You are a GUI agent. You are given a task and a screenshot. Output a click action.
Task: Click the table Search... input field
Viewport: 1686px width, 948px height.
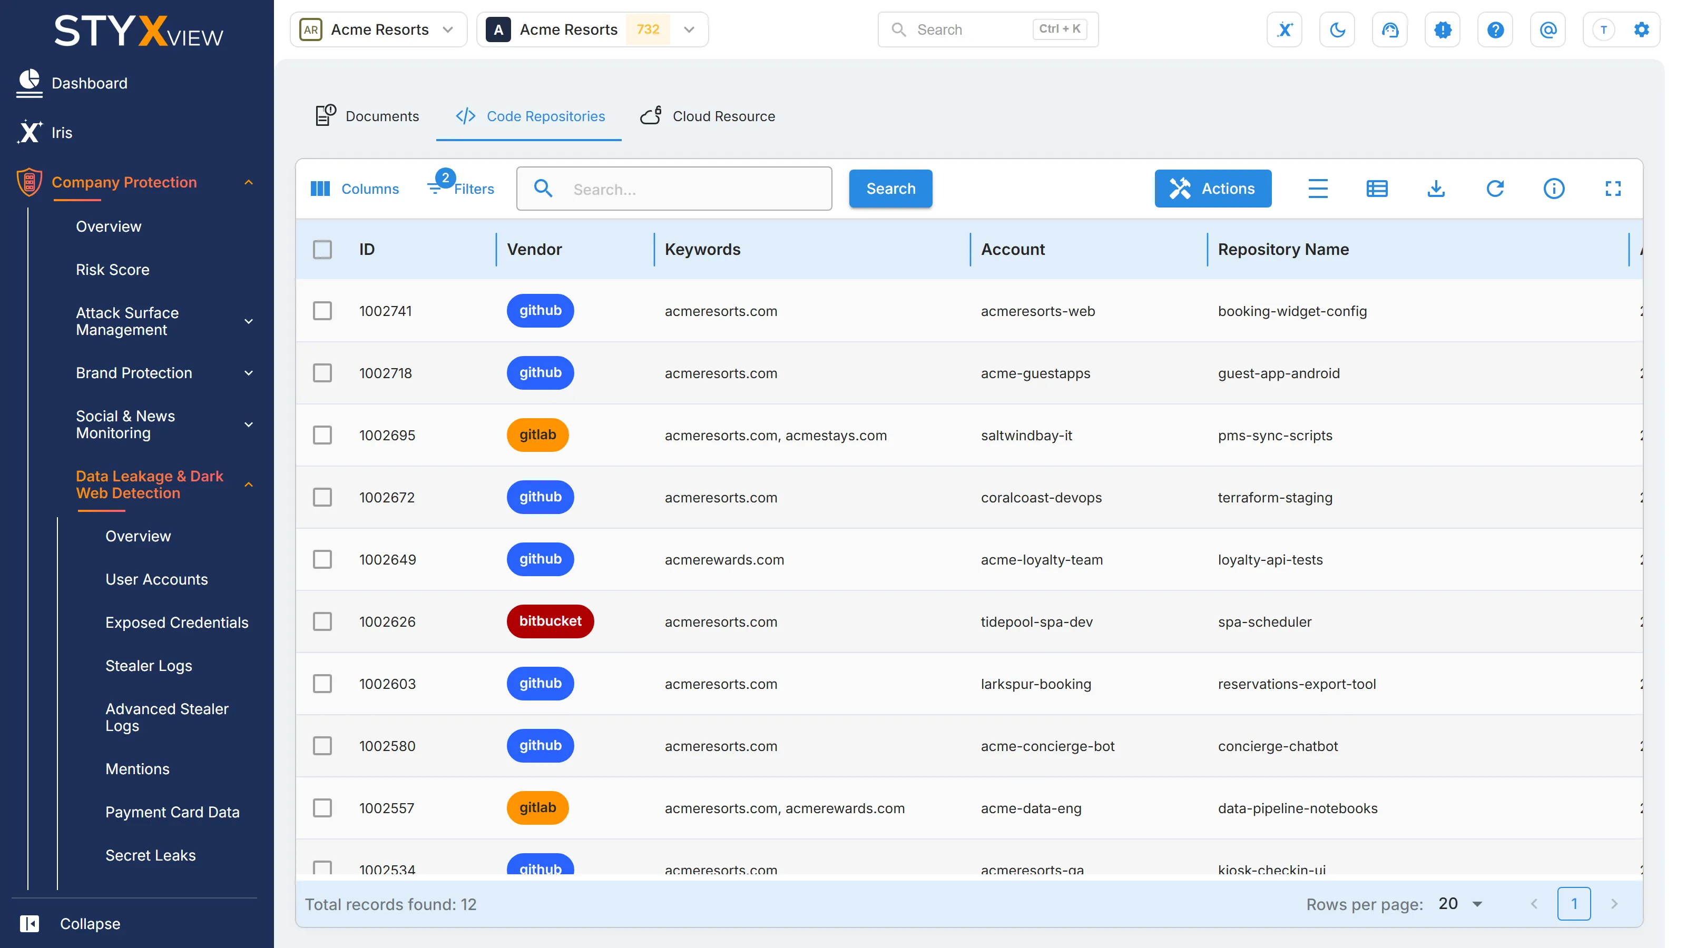click(674, 189)
